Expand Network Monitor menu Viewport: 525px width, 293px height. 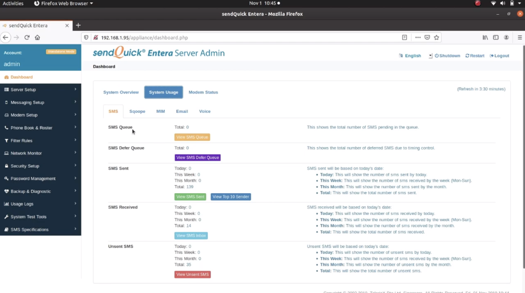(41, 153)
